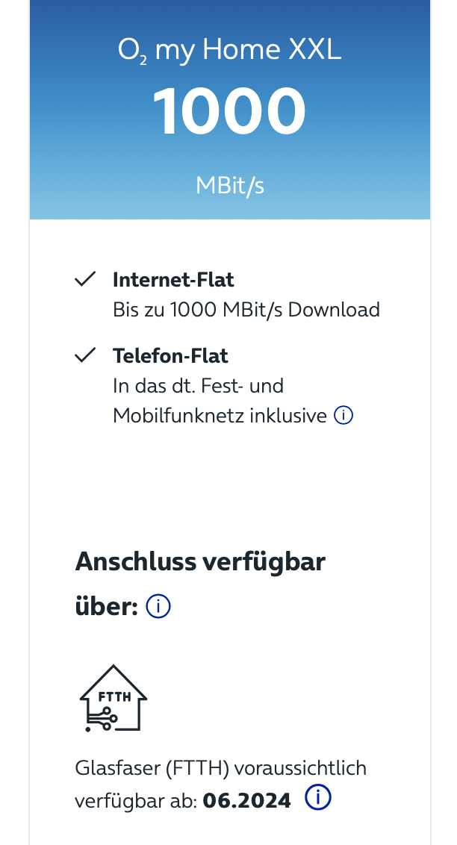The height and width of the screenshot is (845, 457).
Task: Click the checkmark beside Internet-Flat
Action: [86, 279]
